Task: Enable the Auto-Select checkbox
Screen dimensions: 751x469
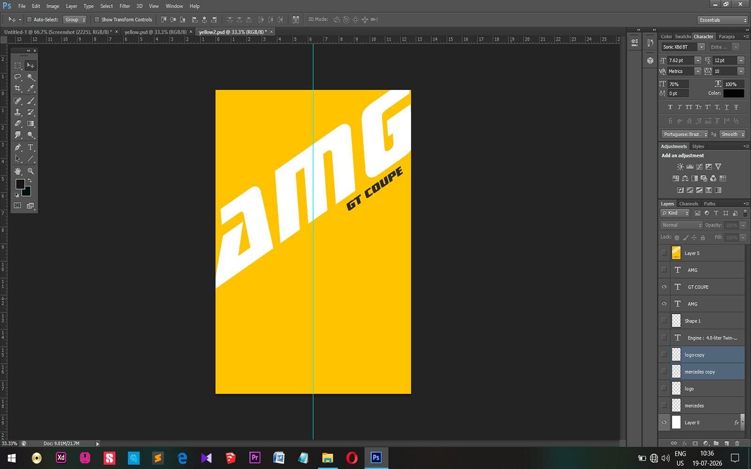Action: (x=29, y=20)
